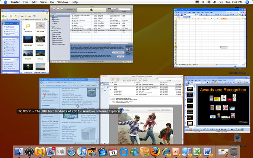The width and height of the screenshot is (253, 158).
Task: Open the volume control in menu bar
Action: (x=215, y=2)
